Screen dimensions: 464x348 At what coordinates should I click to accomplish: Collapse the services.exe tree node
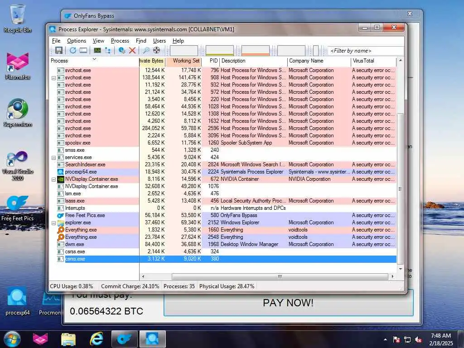pos(53,158)
